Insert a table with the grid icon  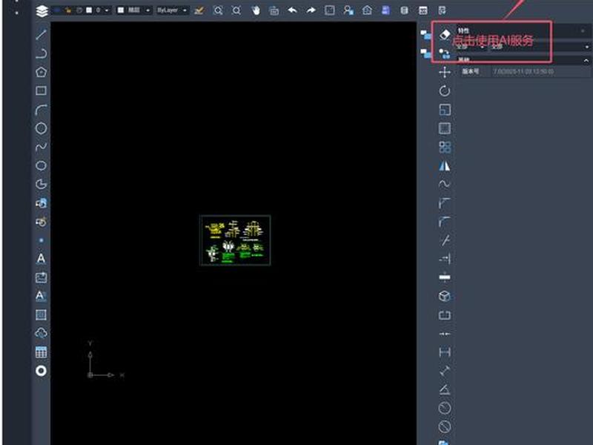[42, 352]
